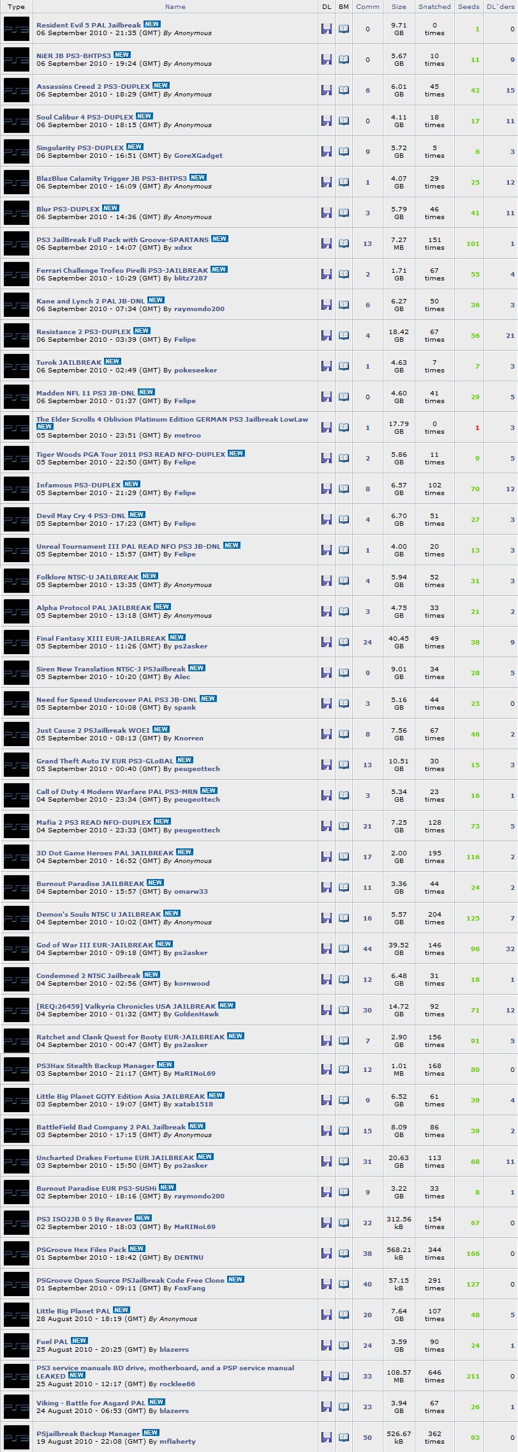The height and width of the screenshot is (1452, 518).
Task: Open PS3 category icon for Turok JAILBREAK
Action: pyautogui.click(x=17, y=366)
